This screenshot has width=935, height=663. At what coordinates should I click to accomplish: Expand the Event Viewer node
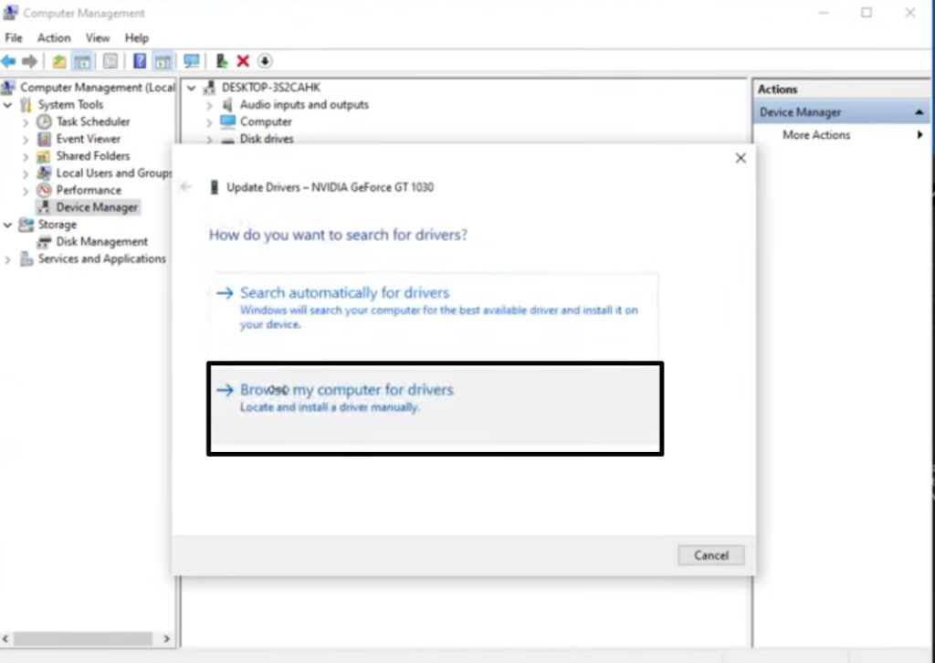point(25,140)
